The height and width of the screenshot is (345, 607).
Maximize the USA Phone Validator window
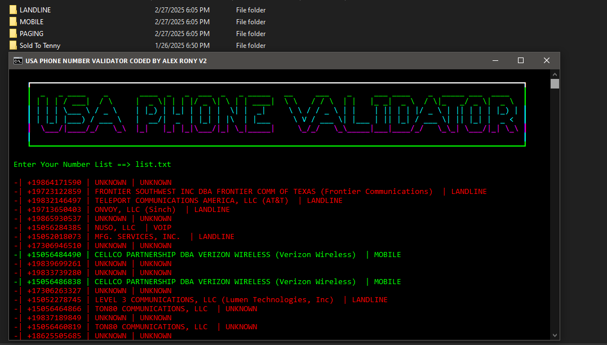520,60
